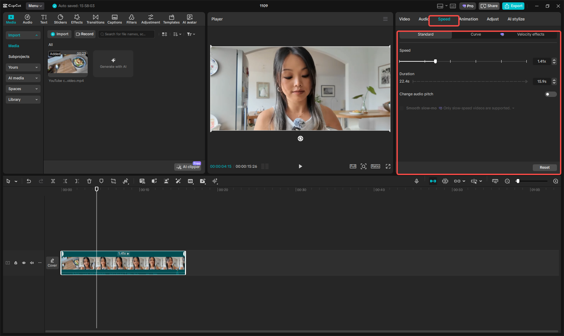Click the Split tool in the timeline toolbar
This screenshot has width=564, height=336.
(53, 181)
